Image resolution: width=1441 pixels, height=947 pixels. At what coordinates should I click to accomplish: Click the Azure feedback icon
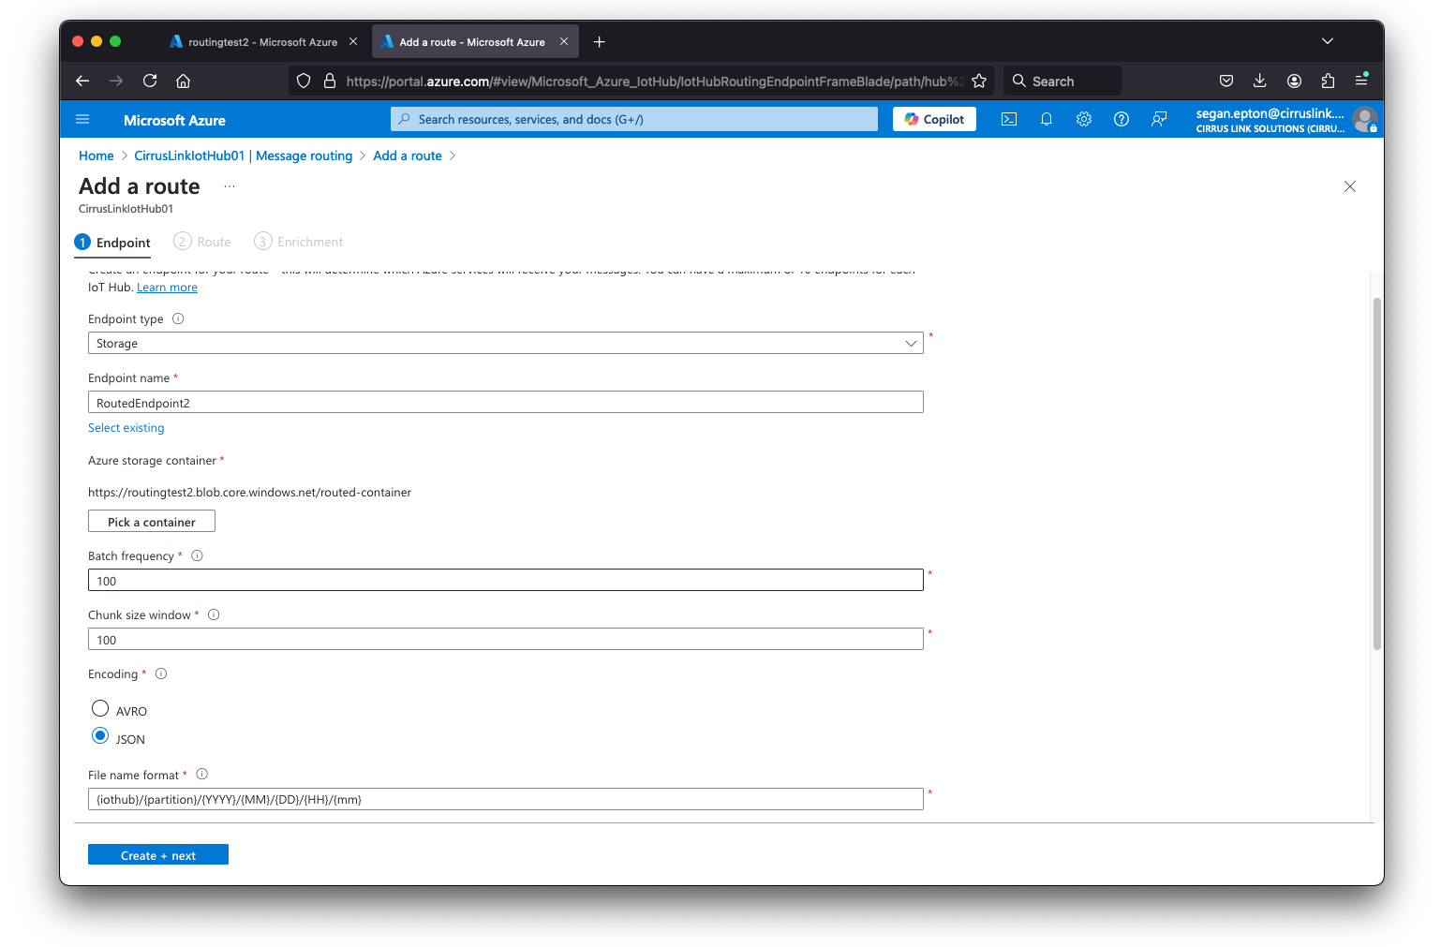click(x=1159, y=119)
